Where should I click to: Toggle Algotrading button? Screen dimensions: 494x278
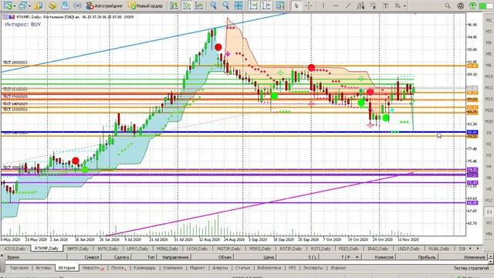tap(104, 5)
